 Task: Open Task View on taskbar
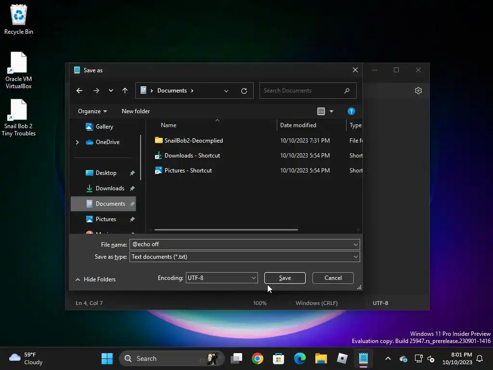click(x=236, y=358)
